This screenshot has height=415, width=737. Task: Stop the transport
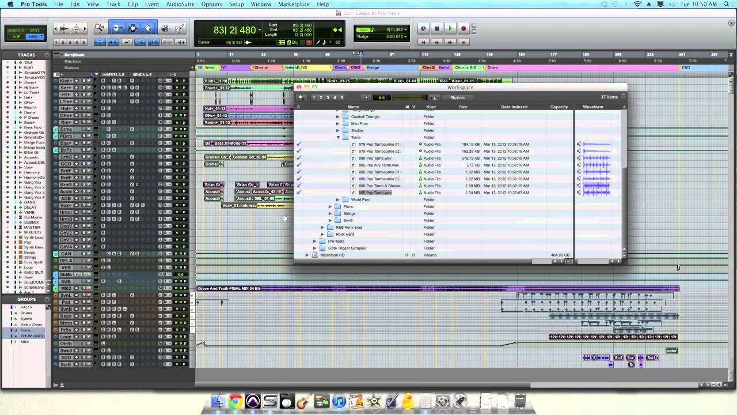coord(437,29)
